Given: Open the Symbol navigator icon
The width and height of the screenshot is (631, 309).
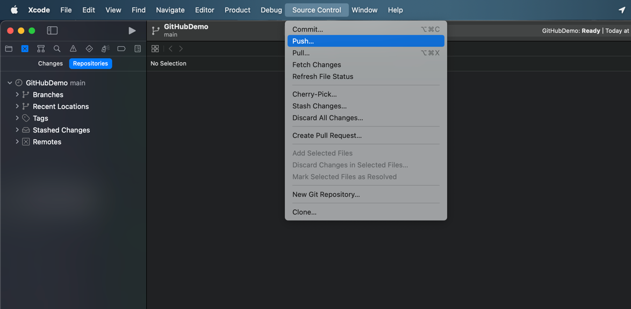Looking at the screenshot, I should coord(41,49).
